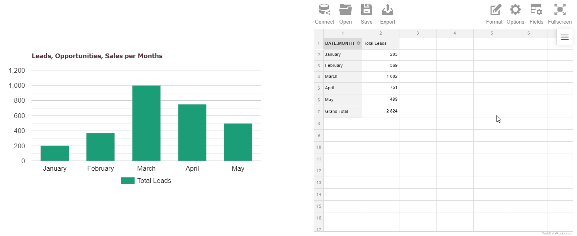Select the February row label

(343, 66)
